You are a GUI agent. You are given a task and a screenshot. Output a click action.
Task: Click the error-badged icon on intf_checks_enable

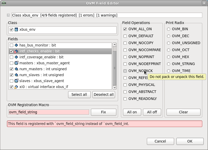16,51
